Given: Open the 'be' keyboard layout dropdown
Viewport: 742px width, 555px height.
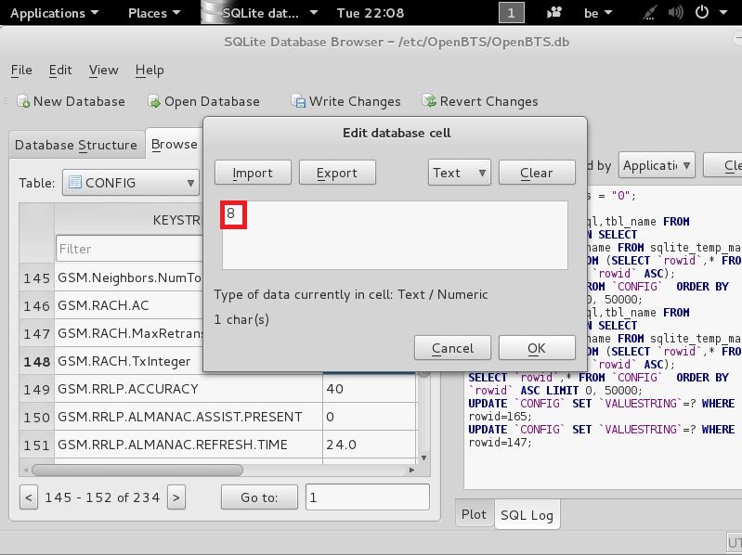Looking at the screenshot, I should (598, 13).
